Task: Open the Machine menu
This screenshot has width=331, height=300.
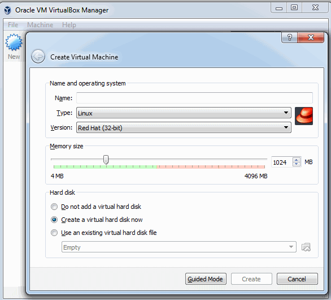Action: pyautogui.click(x=40, y=25)
